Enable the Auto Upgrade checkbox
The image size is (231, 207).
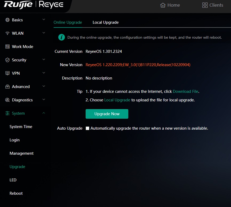coord(87,128)
